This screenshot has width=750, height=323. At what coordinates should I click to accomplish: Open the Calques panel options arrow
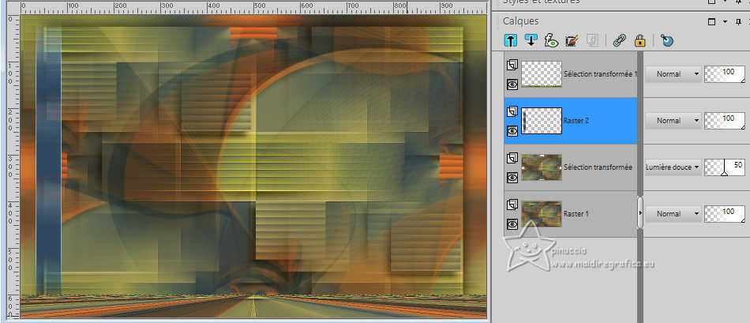coord(725,21)
